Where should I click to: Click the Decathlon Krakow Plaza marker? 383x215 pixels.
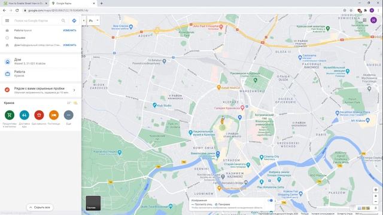(x=338, y=113)
